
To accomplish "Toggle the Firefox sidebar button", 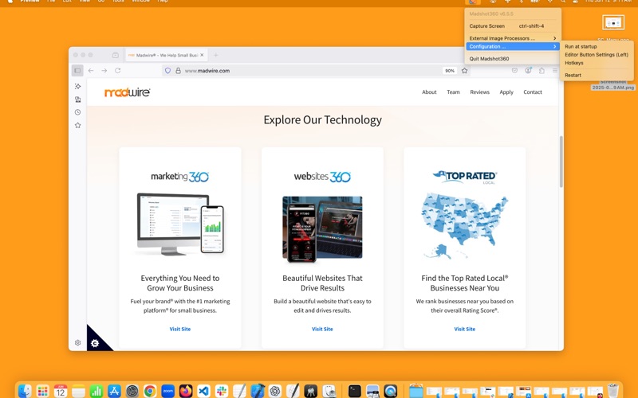I will point(77,70).
